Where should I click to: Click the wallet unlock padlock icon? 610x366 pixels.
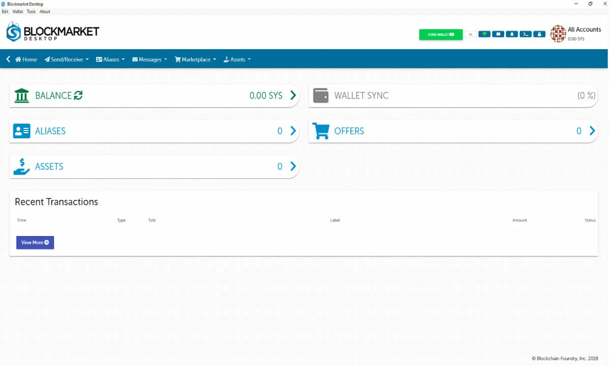pyautogui.click(x=539, y=35)
